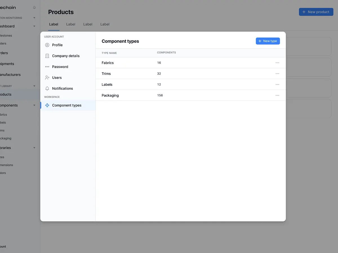Expand the Libraries dropdown
This screenshot has height=253, width=338.
[34, 148]
